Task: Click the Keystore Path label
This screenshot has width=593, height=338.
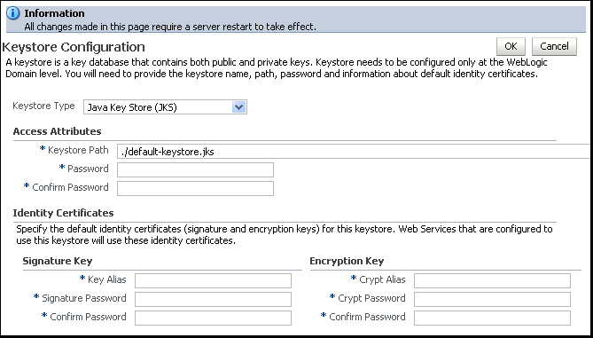Action: [78, 150]
